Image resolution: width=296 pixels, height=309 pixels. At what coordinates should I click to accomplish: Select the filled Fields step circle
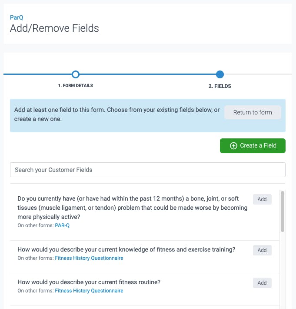click(x=220, y=74)
